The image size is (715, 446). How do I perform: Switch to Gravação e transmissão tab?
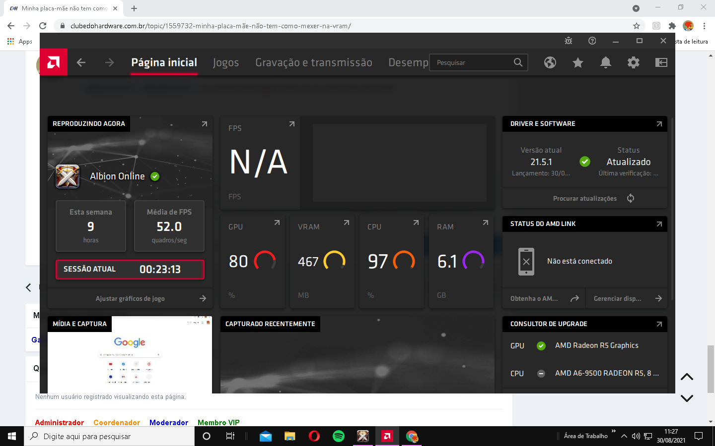coord(314,62)
